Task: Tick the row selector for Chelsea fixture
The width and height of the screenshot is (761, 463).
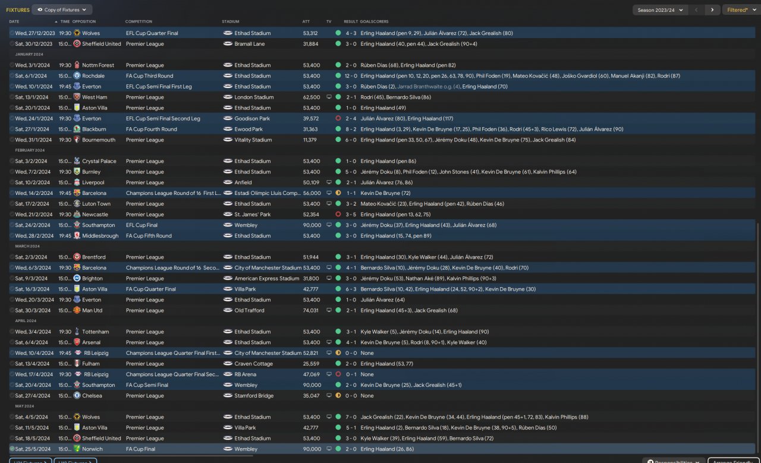Action: click(12, 396)
